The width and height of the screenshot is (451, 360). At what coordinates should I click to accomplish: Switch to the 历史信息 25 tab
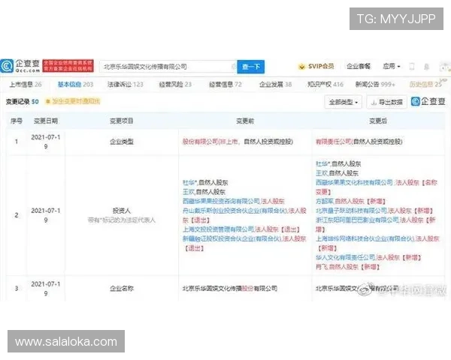(425, 85)
